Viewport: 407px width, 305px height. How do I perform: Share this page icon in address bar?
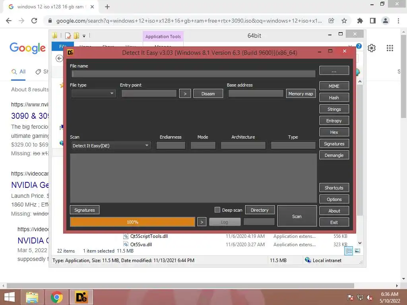pos(331,21)
